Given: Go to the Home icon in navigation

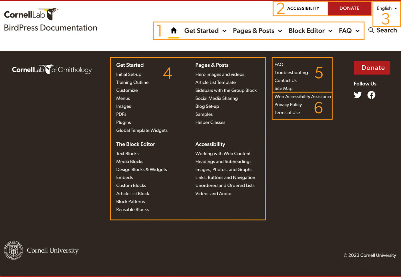Looking at the screenshot, I should 174,31.
